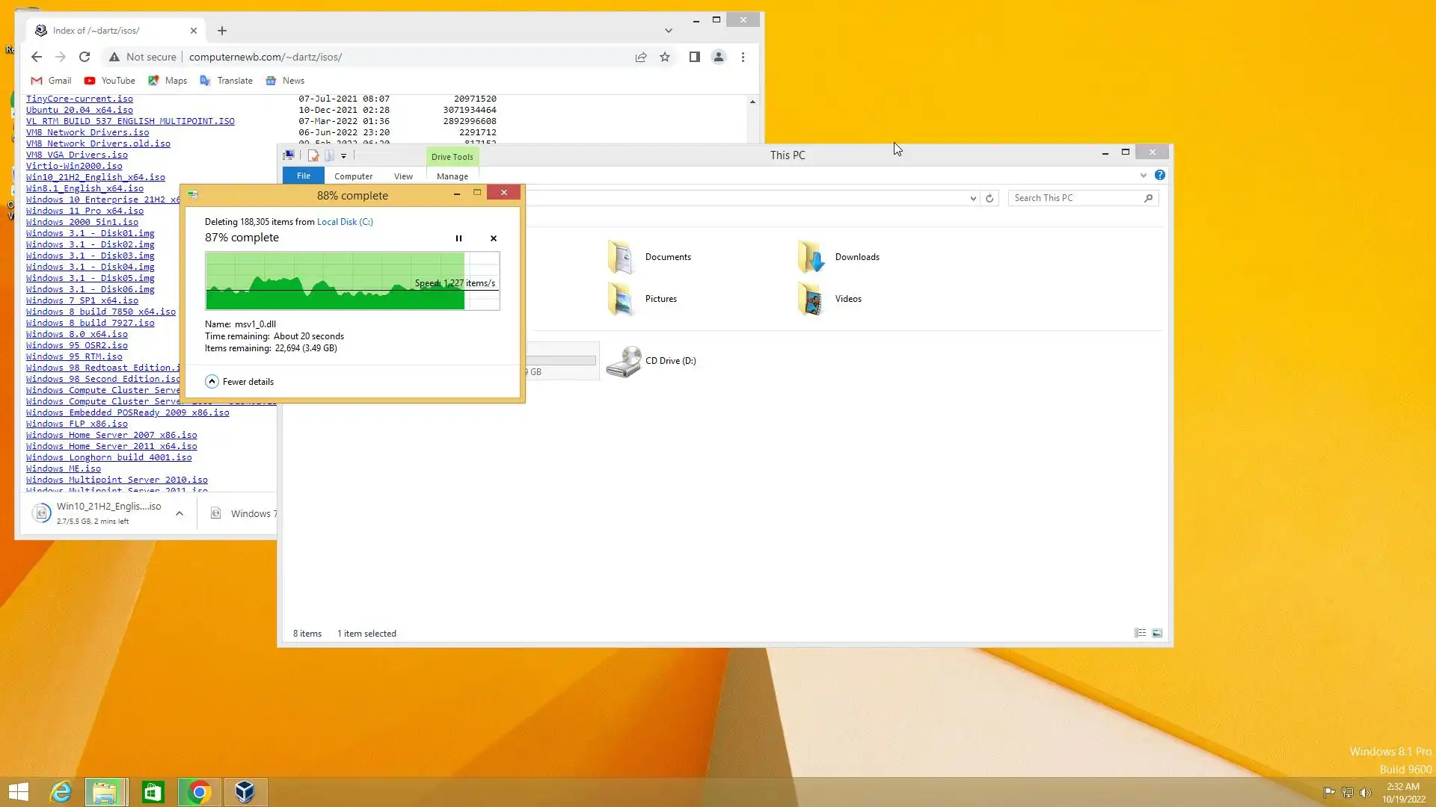Screen dimensions: 1436x807
Task: Bookmark this page with star icon
Action: pos(665,57)
